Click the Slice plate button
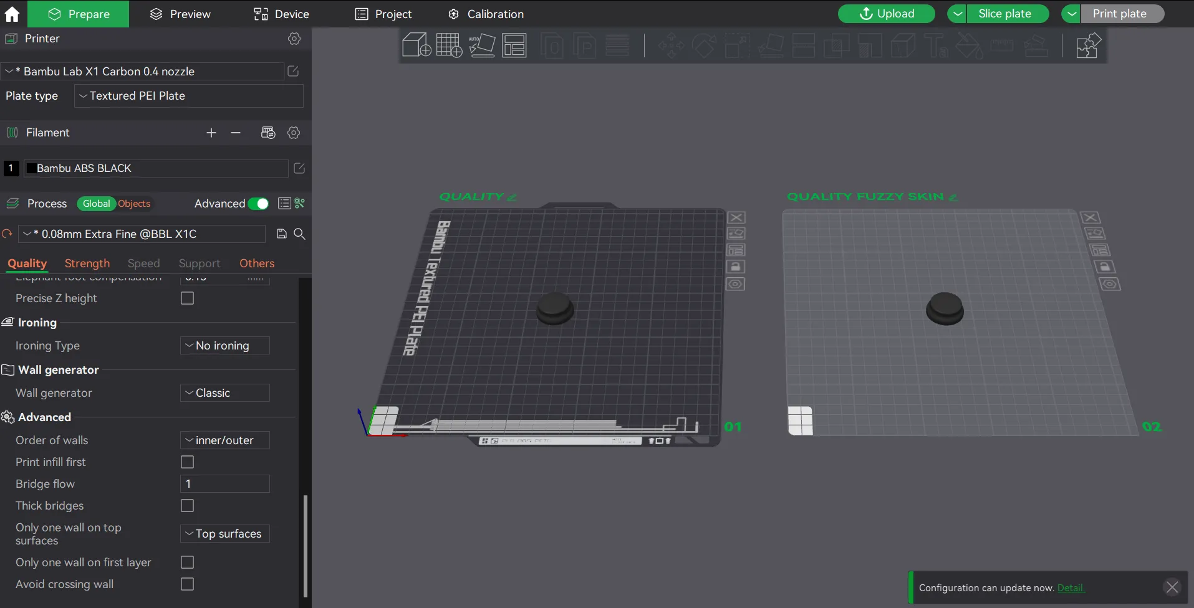 coord(1008,14)
